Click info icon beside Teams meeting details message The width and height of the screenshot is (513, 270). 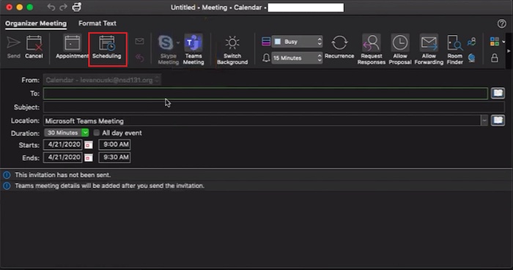[7, 186]
